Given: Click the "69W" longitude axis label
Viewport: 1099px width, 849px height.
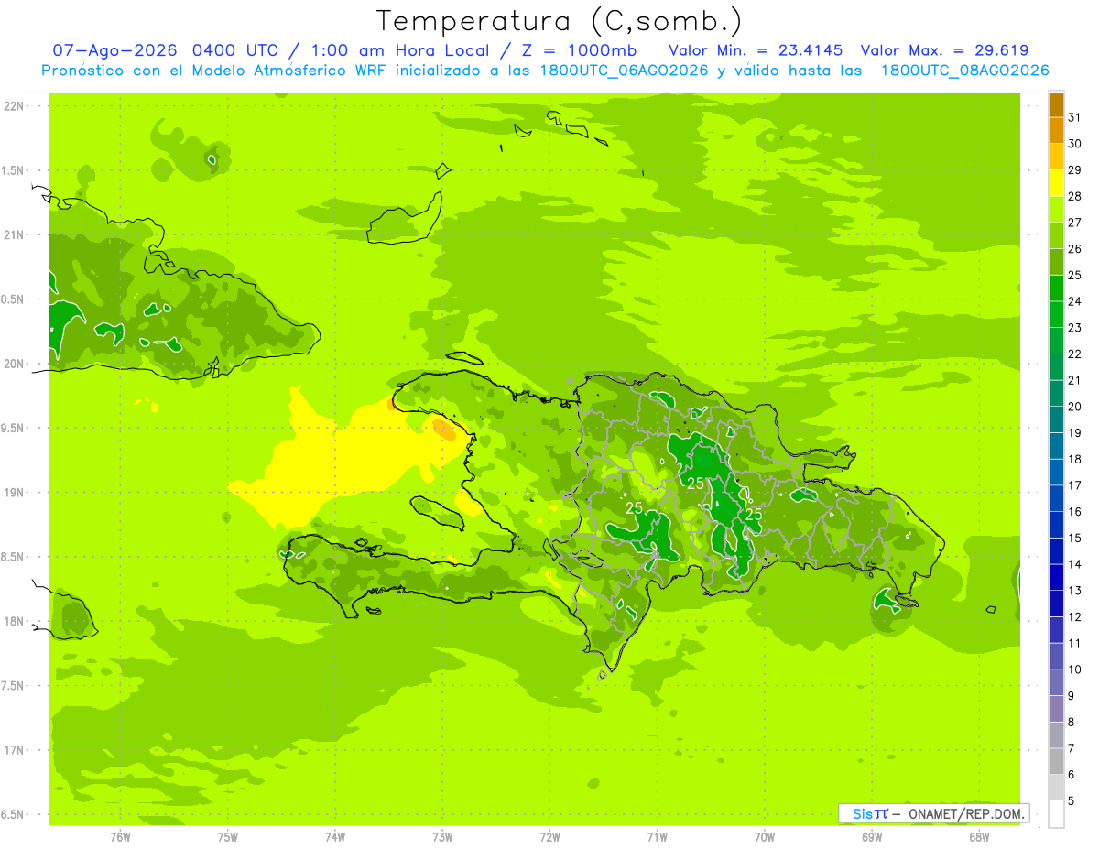Looking at the screenshot, I should tap(872, 837).
